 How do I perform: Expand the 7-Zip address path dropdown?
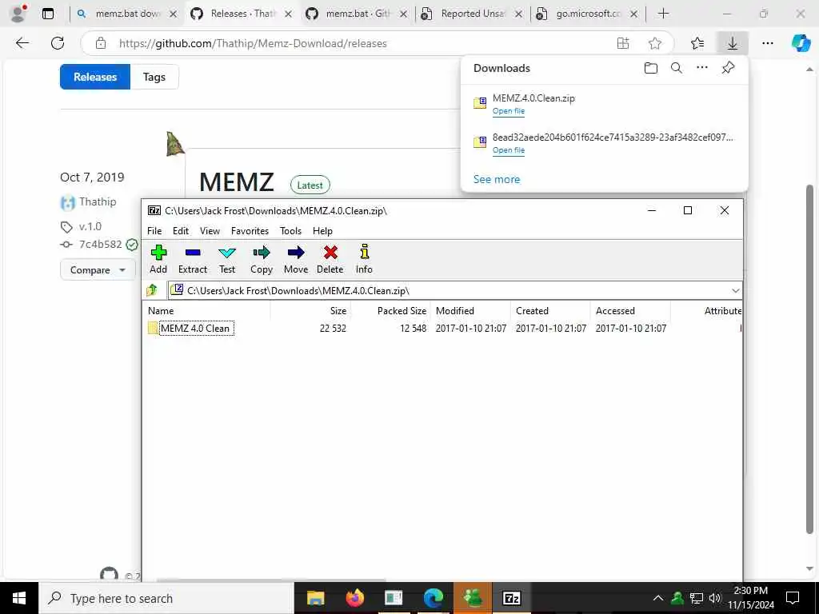(736, 290)
